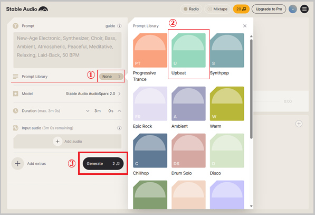Expand the Model Stable Audio AudioSparx 2.0 selector

point(93,94)
